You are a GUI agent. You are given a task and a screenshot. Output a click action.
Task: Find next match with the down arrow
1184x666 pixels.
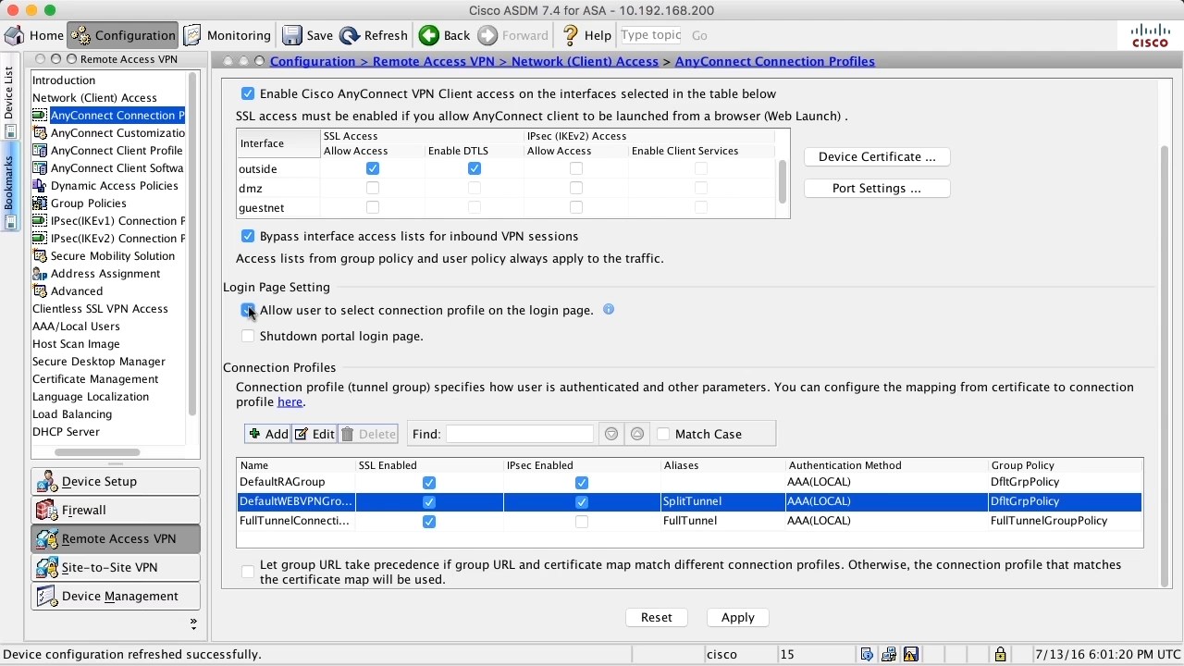(x=610, y=434)
